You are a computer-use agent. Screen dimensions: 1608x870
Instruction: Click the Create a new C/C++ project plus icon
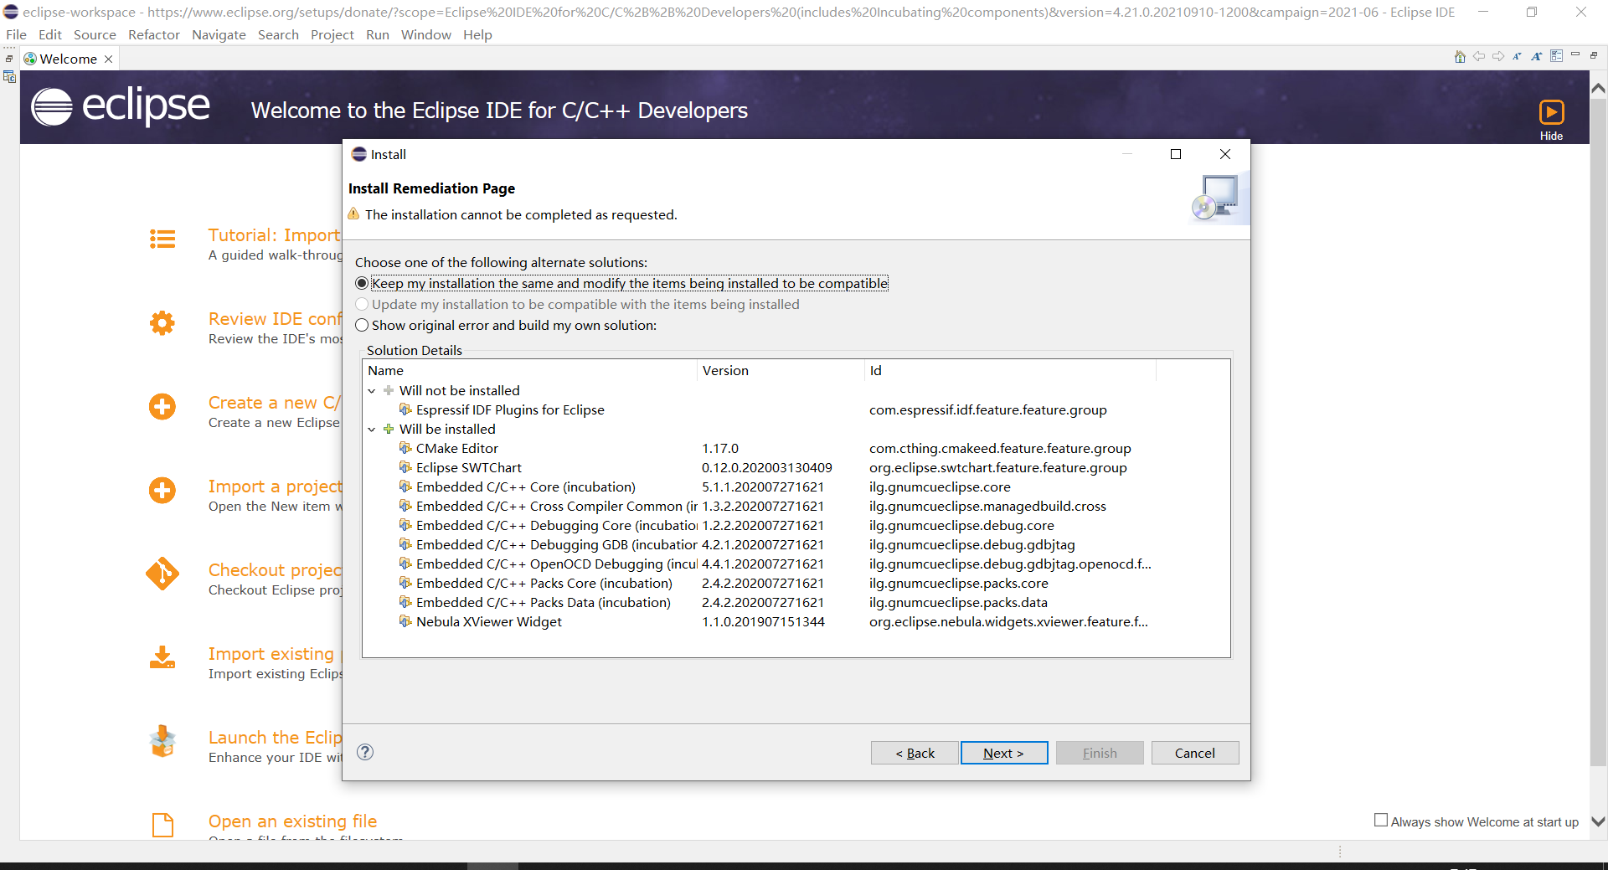162,407
